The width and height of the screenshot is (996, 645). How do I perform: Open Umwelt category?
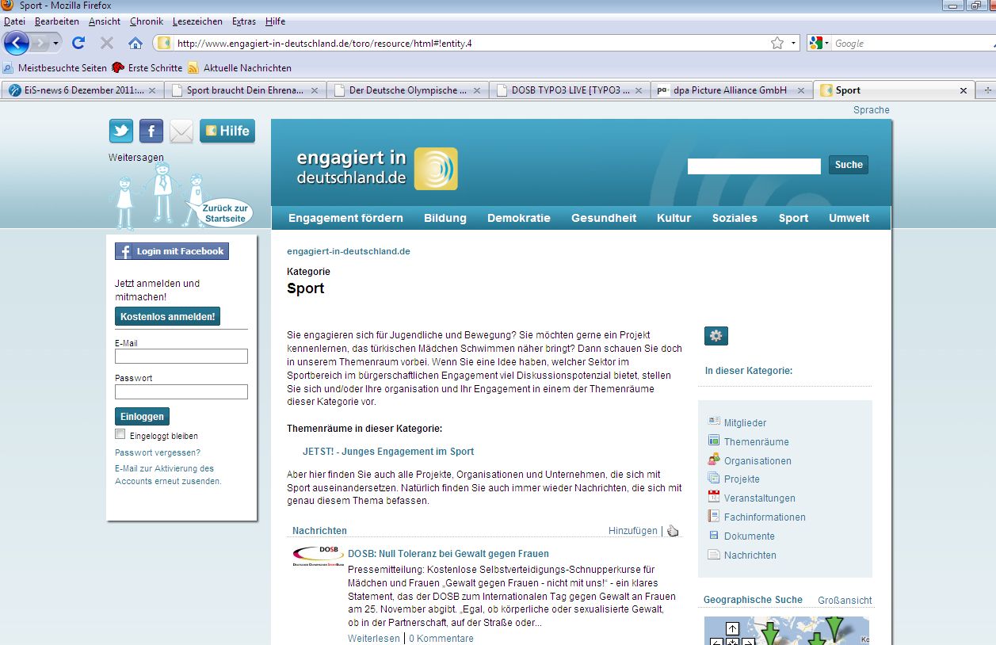coord(849,218)
